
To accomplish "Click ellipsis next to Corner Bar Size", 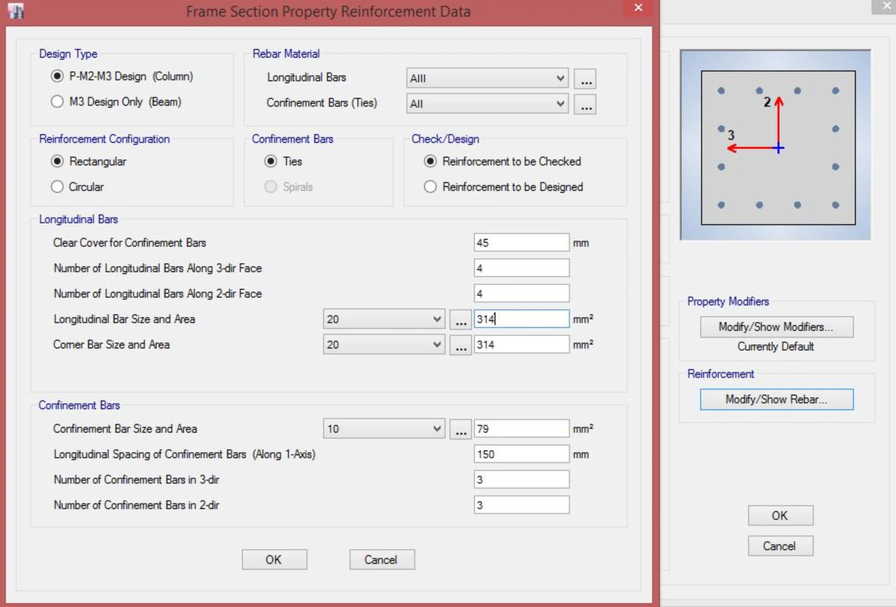I will tap(460, 345).
